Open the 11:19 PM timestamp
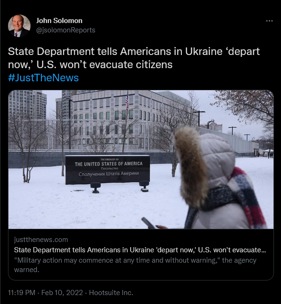The width and height of the screenshot is (281, 304). click(22, 292)
